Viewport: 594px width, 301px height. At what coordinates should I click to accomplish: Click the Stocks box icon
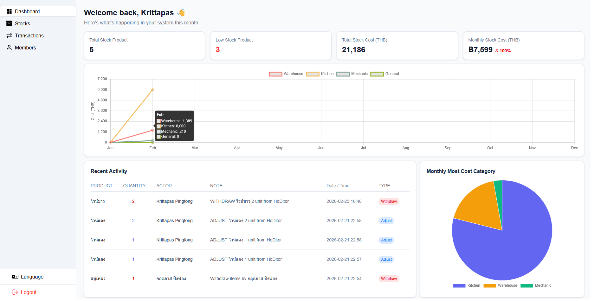[9, 23]
